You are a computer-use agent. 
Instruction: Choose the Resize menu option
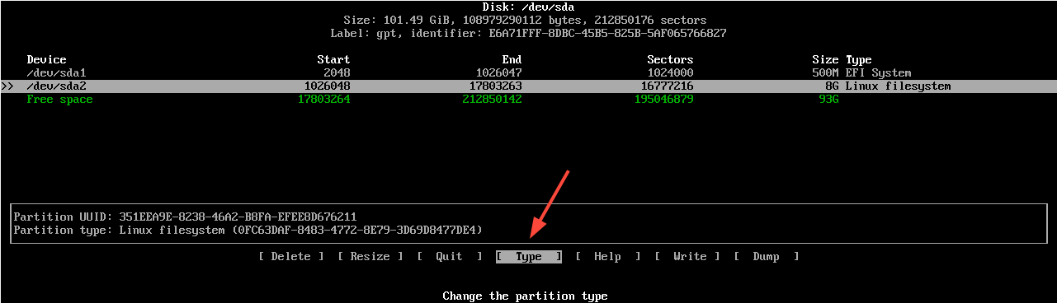[x=370, y=257]
